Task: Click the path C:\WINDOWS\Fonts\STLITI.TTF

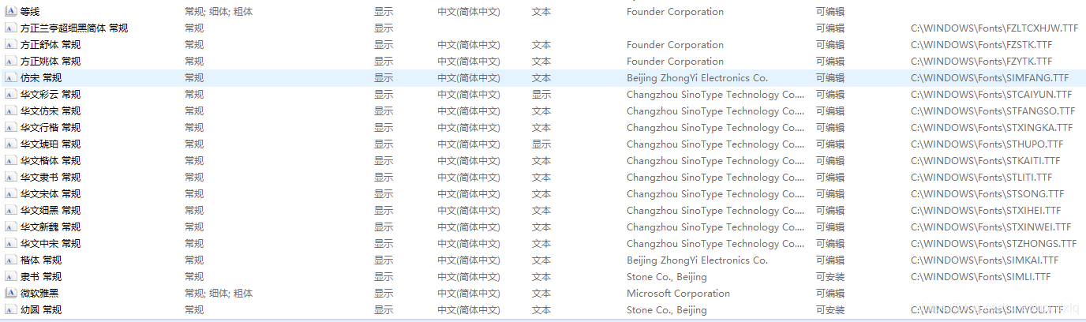Action: click(x=982, y=178)
